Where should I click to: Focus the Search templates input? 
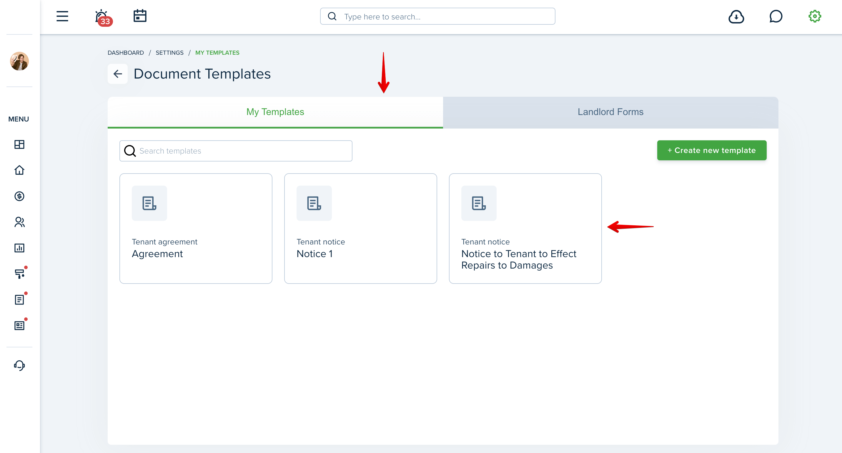tap(236, 151)
